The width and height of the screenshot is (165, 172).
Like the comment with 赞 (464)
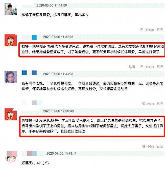coord(148,146)
